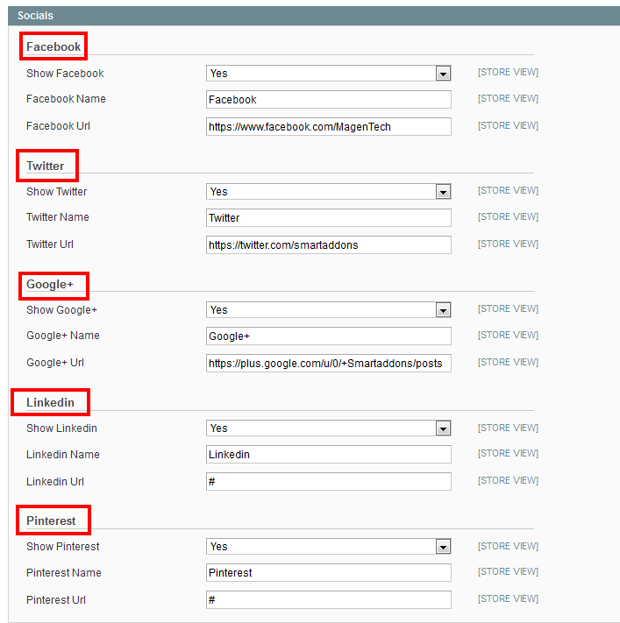Click the Google+ Name input field
This screenshot has height=623, width=620.
[x=329, y=336]
